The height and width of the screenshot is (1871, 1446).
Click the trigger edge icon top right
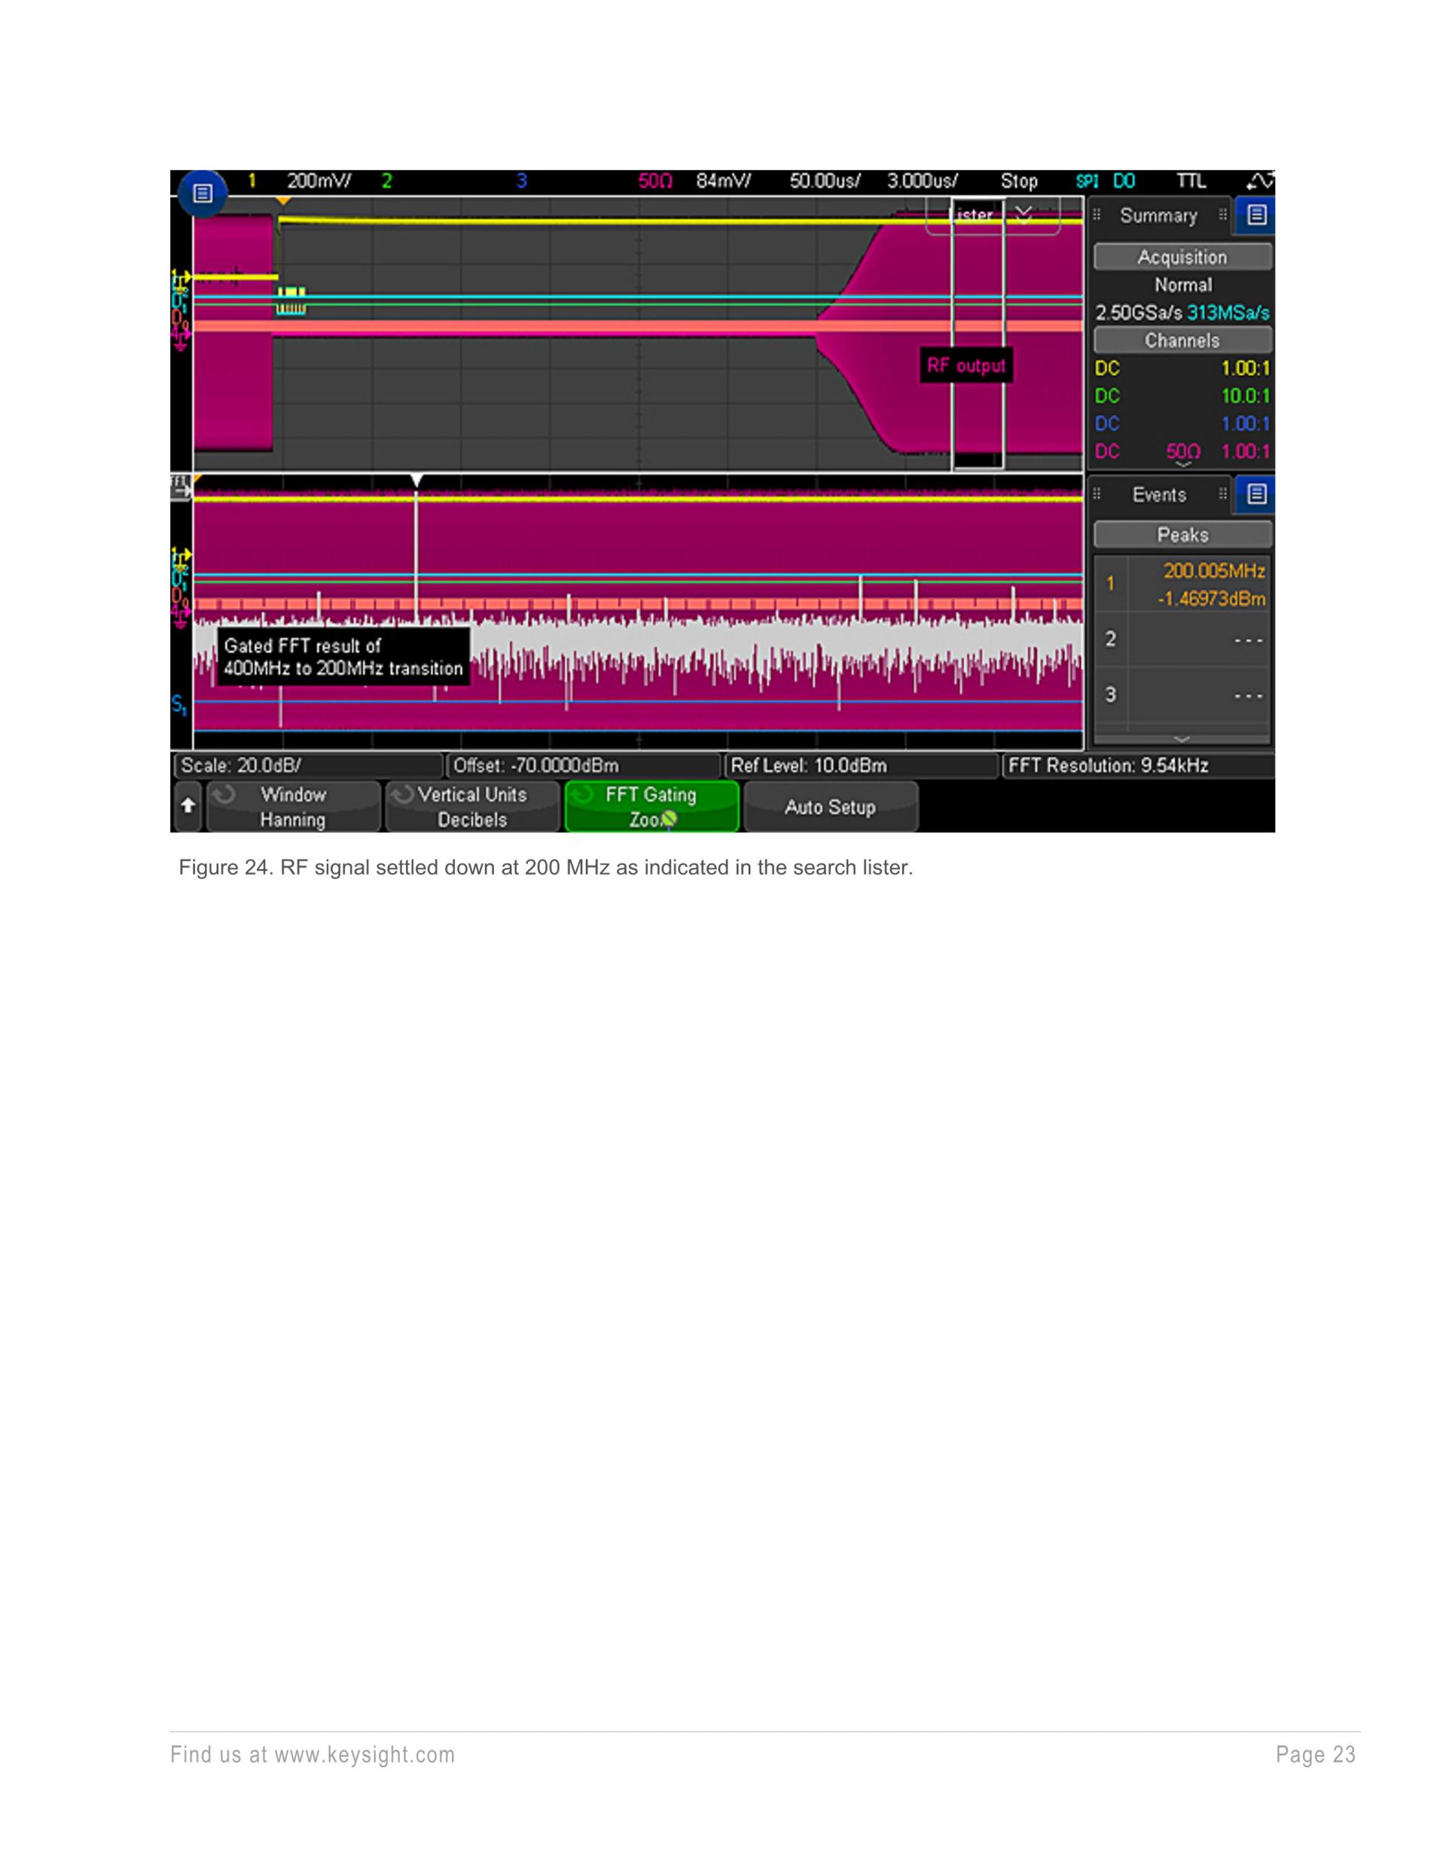point(1261,181)
